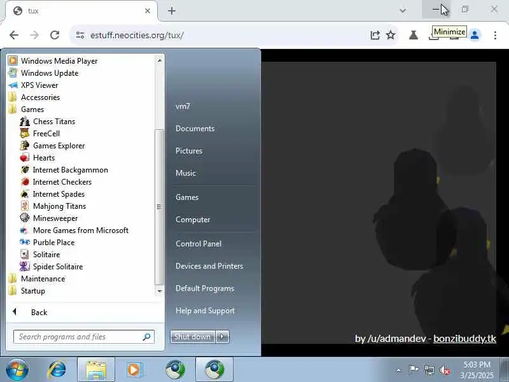Open the Shut down options arrow
This screenshot has height=382, width=509.
point(222,337)
